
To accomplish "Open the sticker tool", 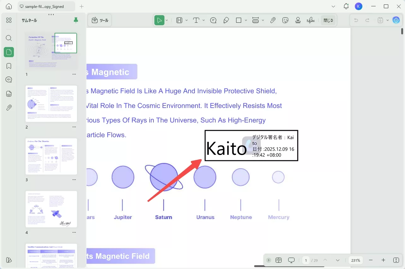I will pyautogui.click(x=285, y=20).
